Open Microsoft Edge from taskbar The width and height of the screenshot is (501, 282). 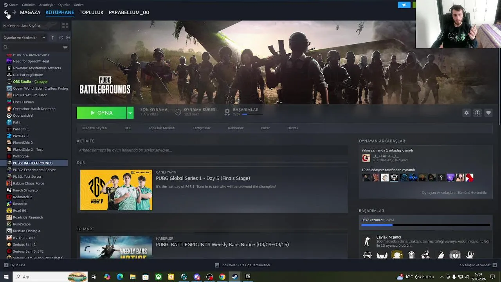(120, 277)
